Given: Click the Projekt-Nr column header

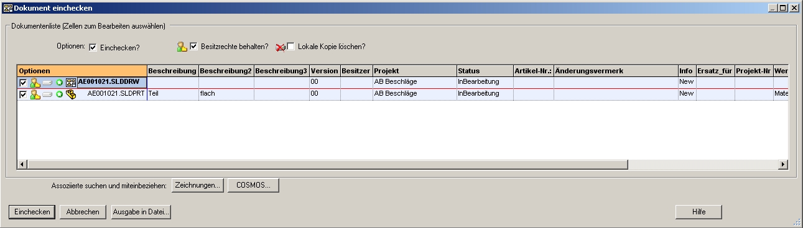Looking at the screenshot, I should pos(753,71).
